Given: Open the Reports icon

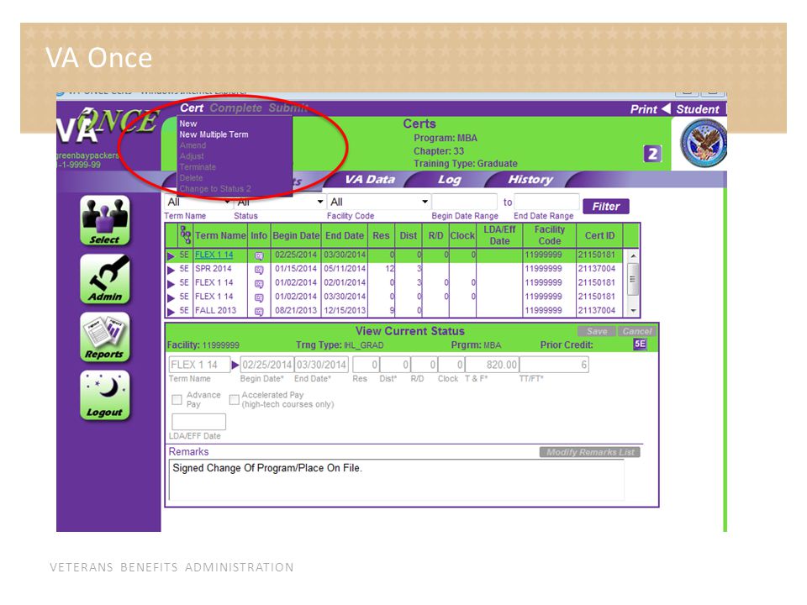Looking at the screenshot, I should [104, 338].
